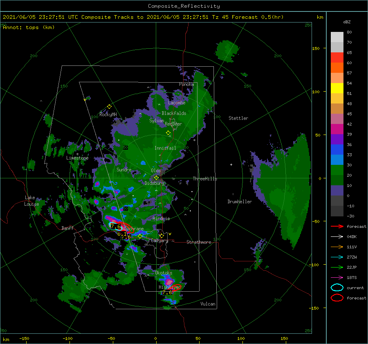Click the '7.6' storm top label below HighRiver
Screen dimensions: 368x344
[167, 292]
